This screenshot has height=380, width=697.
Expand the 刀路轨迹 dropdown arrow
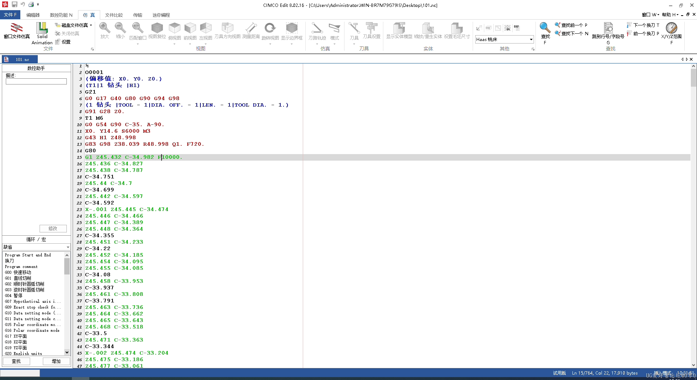(x=317, y=44)
